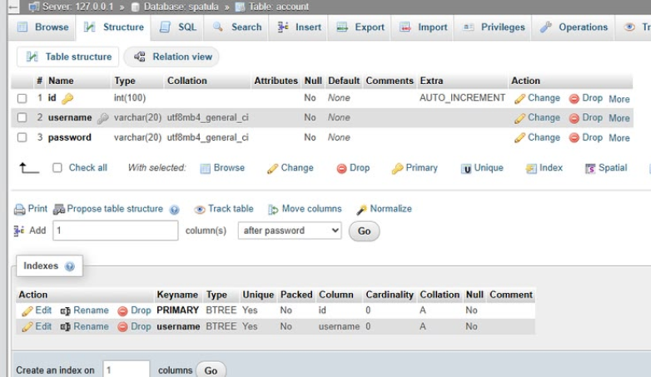Image resolution: width=651 pixels, height=377 pixels.
Task: Switch to the Import tab
Action: click(423, 27)
